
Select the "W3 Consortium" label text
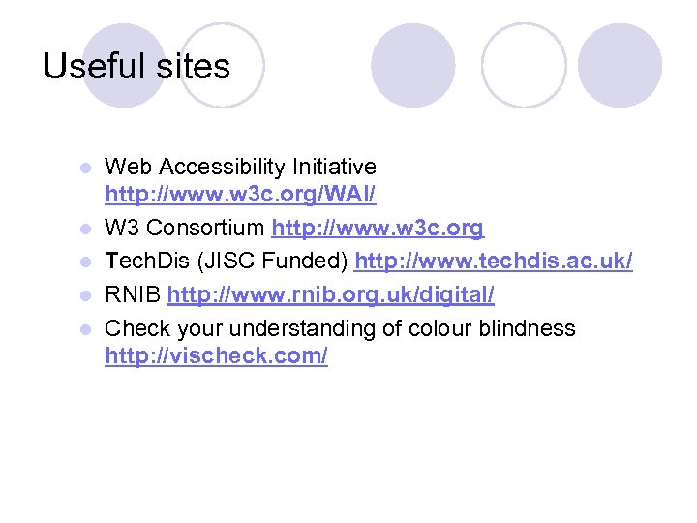(184, 229)
